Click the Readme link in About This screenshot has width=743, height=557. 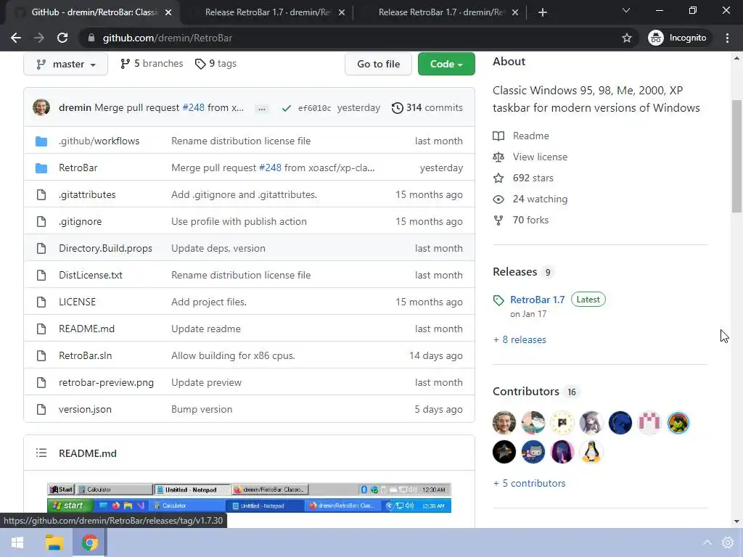point(530,136)
